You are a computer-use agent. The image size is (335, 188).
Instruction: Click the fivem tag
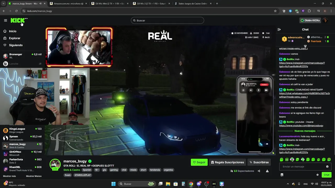68,175
